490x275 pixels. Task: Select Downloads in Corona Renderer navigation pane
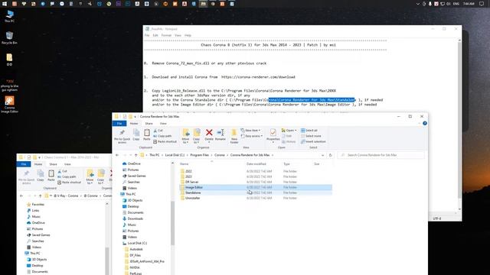(x=135, y=218)
